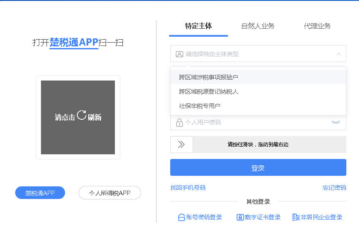Image resolution: width=359 pixels, height=242 pixels.
Task: Select 跨区域税源登记纳税人 option
Action: (x=258, y=91)
